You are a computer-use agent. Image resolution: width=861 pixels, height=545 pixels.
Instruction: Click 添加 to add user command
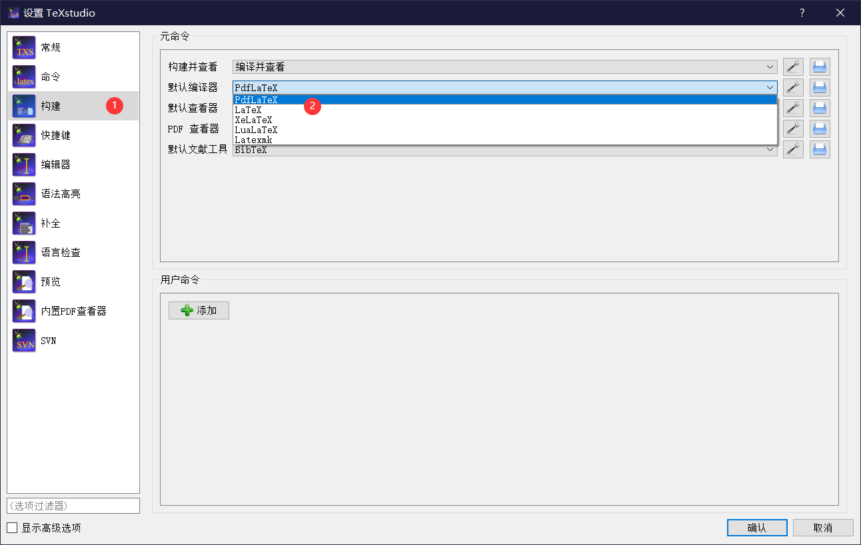pyautogui.click(x=199, y=310)
